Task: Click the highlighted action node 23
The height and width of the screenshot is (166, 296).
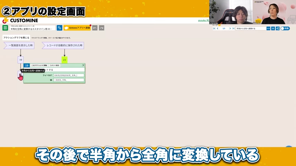Action: [64, 60]
